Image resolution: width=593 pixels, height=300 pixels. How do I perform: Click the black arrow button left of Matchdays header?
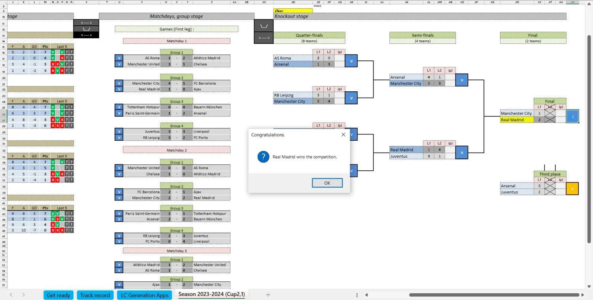coord(86,35)
